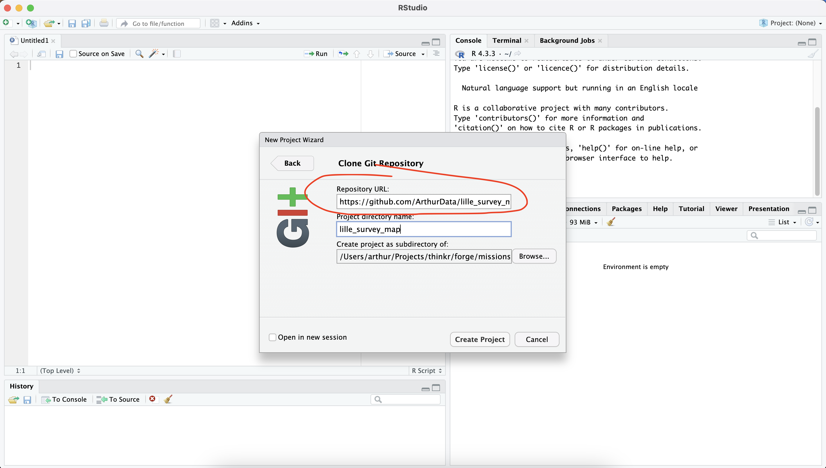Expand the Source button dropdown arrow
Viewport: 826px width, 468px height.
423,54
